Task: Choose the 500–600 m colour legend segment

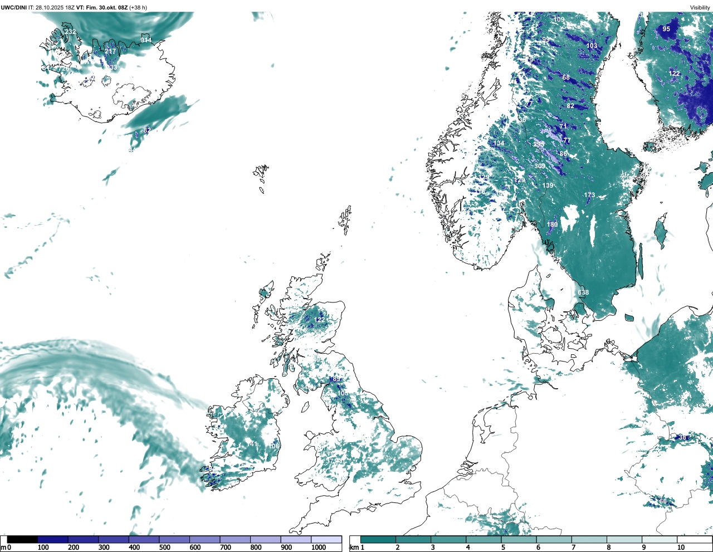Action: coord(174,540)
